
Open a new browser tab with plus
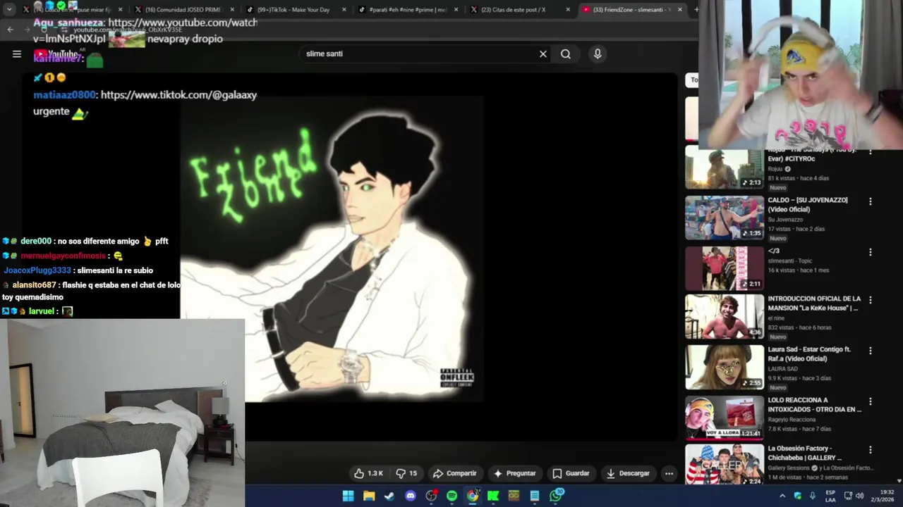coord(696,10)
